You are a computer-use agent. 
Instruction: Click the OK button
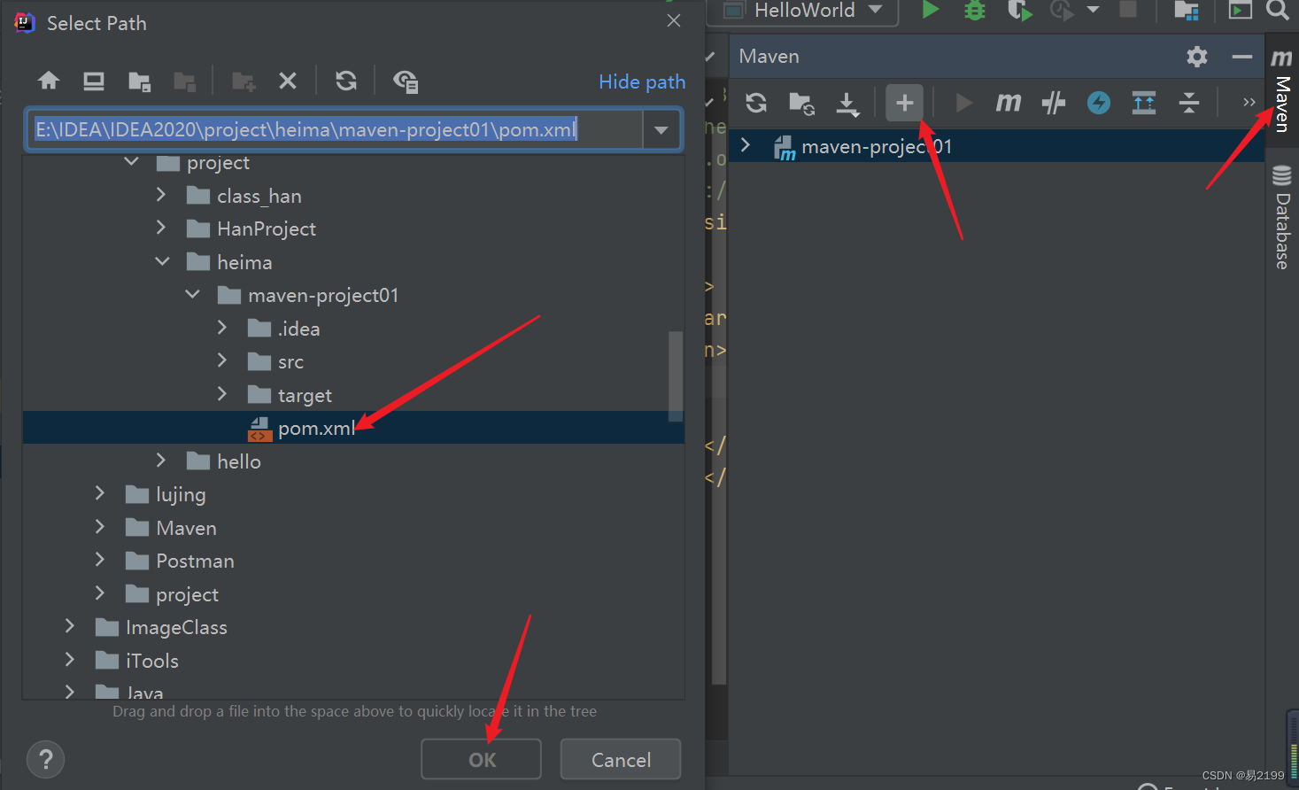pyautogui.click(x=481, y=760)
